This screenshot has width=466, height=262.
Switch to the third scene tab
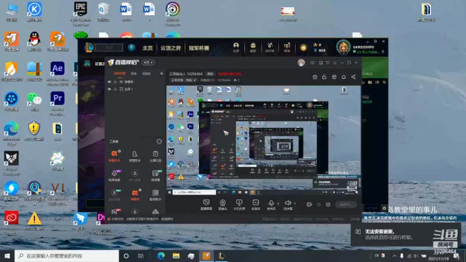tap(146, 73)
